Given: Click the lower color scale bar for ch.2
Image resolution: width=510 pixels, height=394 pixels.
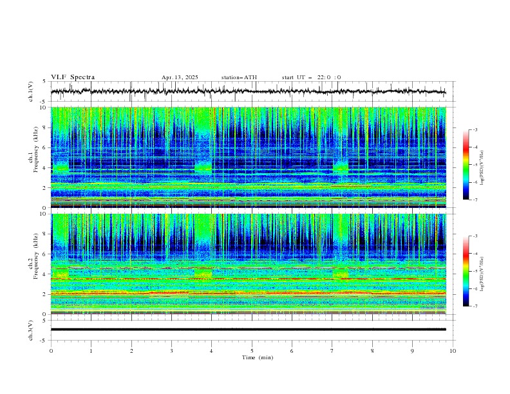Looking at the screenshot, I should tap(466, 271).
